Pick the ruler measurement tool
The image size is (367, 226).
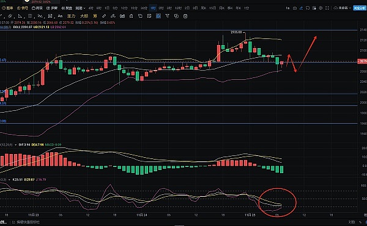tap(104, 16)
